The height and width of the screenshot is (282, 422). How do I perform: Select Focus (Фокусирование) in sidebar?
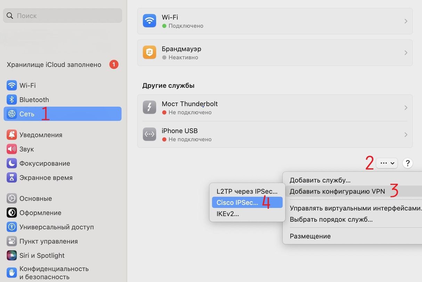44,163
